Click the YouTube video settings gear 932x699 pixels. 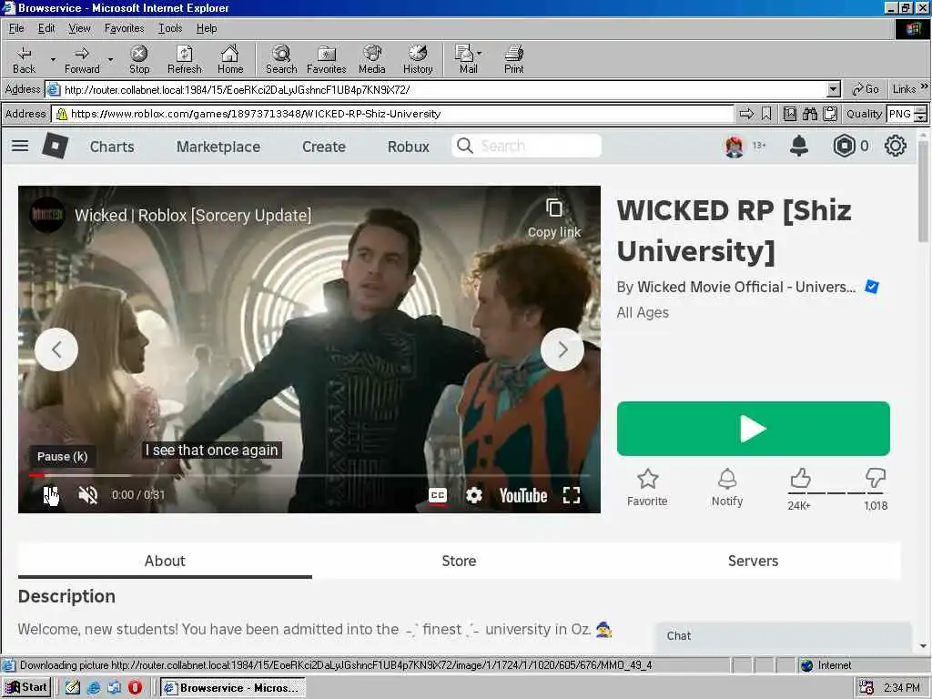tap(474, 495)
